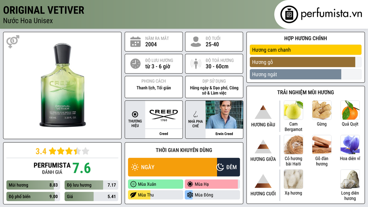Click the Creed brand name label

[164, 134]
